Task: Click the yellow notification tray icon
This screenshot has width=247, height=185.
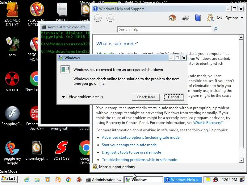Action: 208,180
